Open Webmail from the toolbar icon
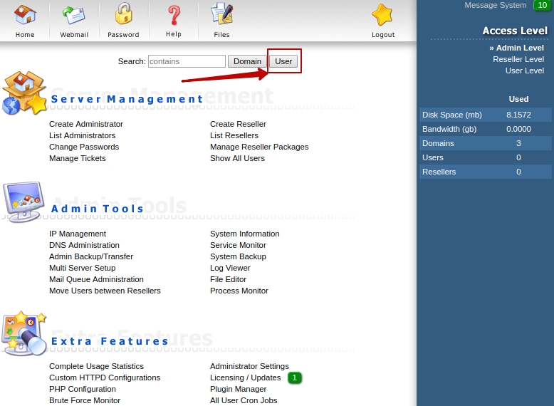The image size is (554, 406). (x=74, y=16)
